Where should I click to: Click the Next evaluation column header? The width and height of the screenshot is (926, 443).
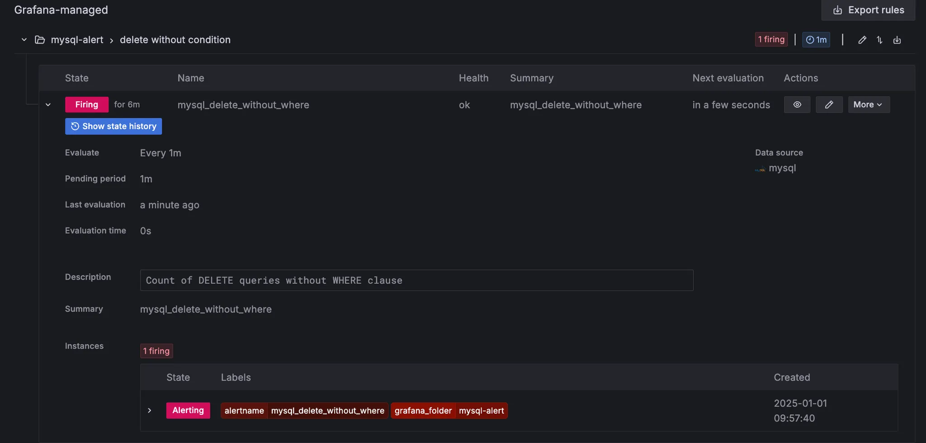(728, 78)
